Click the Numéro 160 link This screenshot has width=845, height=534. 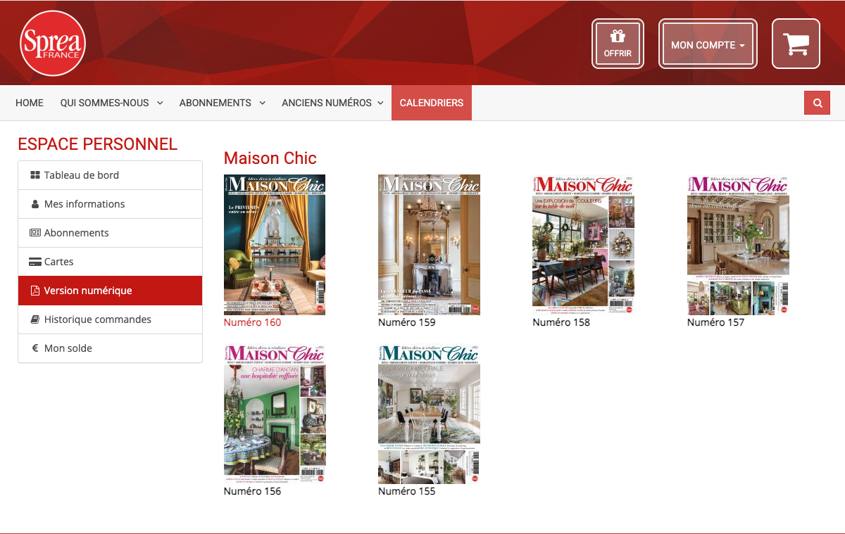click(252, 322)
